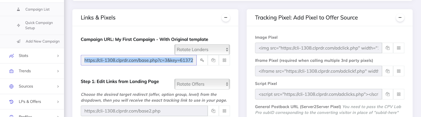Click the Add New Campaign megaphone icon
This screenshot has width=421, height=117.
coord(18,41)
